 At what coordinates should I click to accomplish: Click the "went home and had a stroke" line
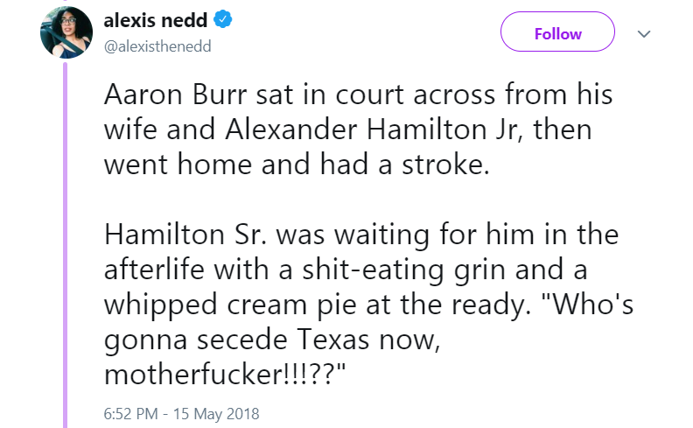pyautogui.click(x=297, y=166)
